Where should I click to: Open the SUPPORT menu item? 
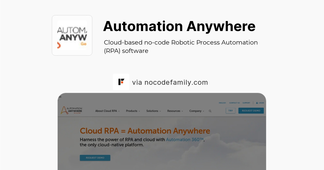click(246, 103)
